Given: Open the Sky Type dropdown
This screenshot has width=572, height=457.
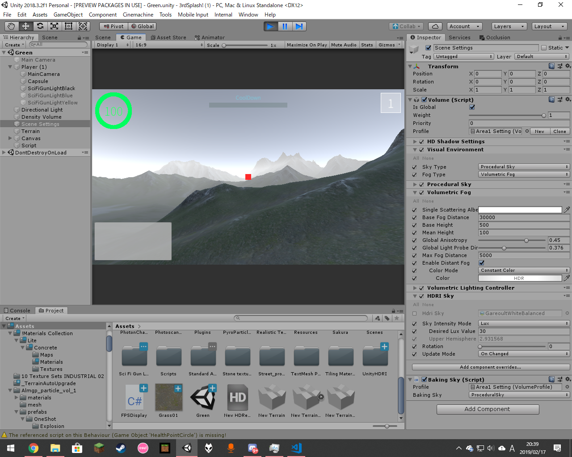Looking at the screenshot, I should pyautogui.click(x=524, y=167).
